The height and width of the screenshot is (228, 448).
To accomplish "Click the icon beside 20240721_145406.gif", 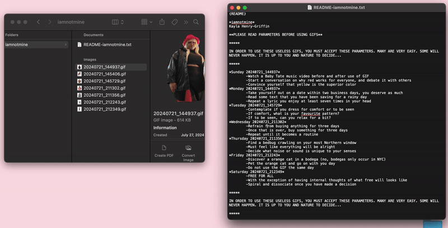I will [80, 74].
